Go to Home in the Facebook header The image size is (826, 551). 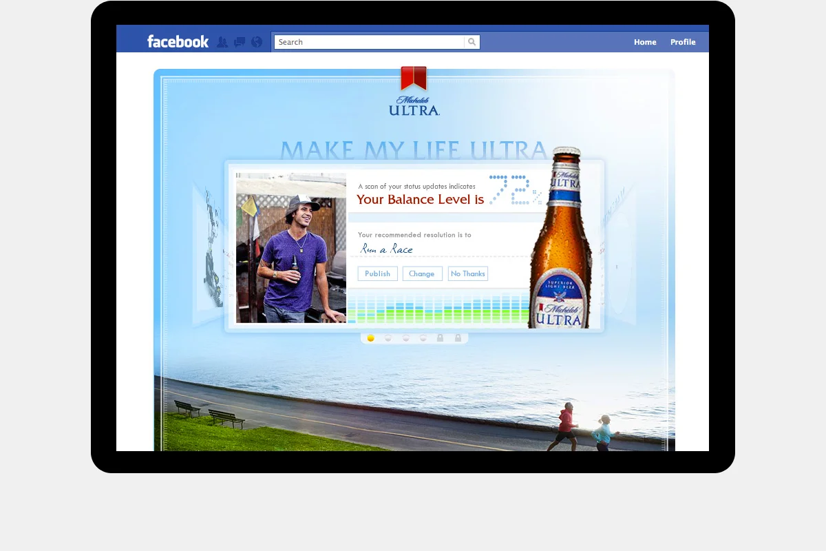click(x=645, y=42)
